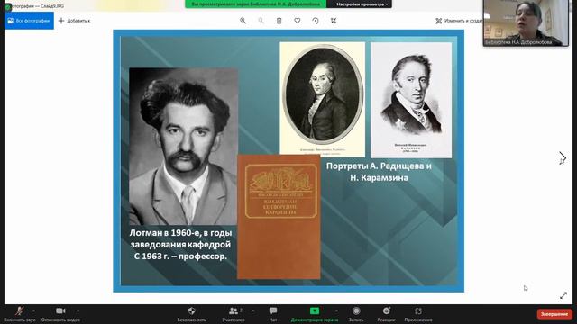Image resolution: width=577 pixels, height=324 pixels.
Task: Click the zoom out magnifier icon
Action: (261, 21)
